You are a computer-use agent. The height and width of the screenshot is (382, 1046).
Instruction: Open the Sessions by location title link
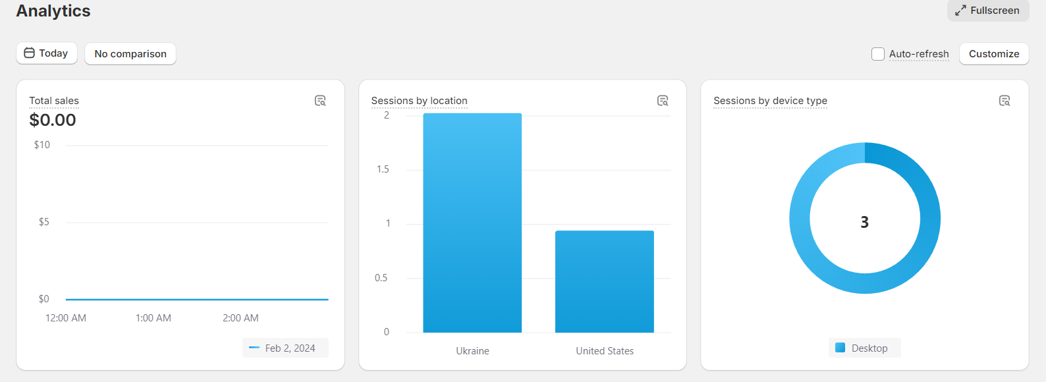pyautogui.click(x=419, y=101)
